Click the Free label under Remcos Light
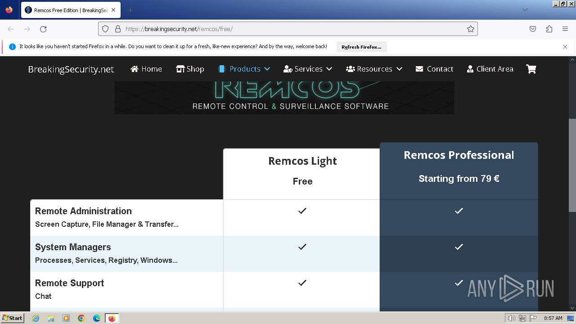The image size is (576, 324). point(302,181)
